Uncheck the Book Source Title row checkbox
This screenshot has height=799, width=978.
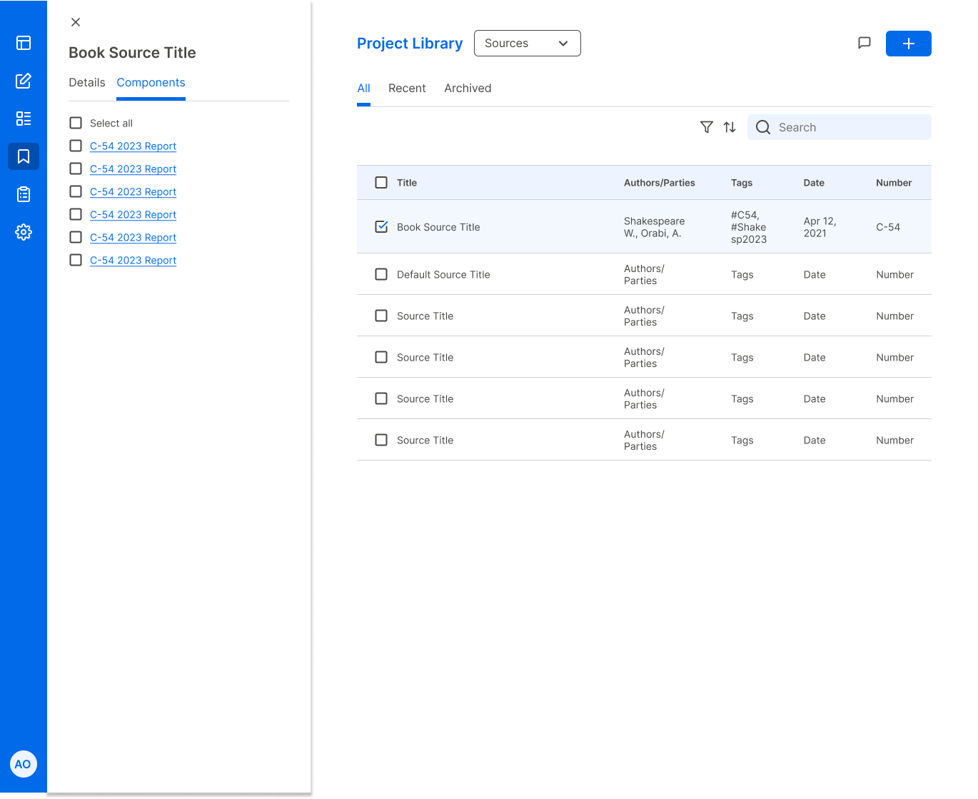381,226
